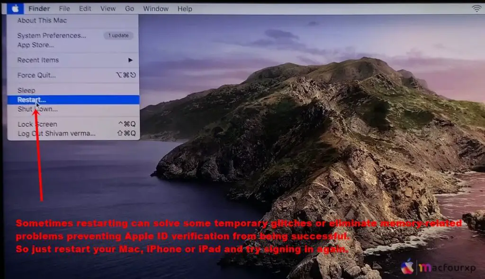Open the Finder menu
485x279 pixels.
39,8
